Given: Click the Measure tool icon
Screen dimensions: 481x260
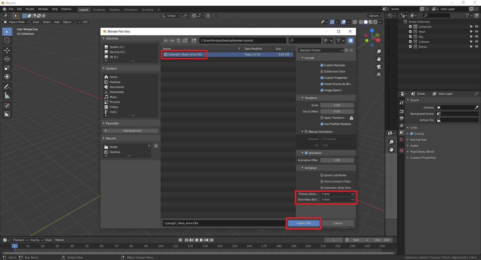Looking at the screenshot, I should coord(7,95).
